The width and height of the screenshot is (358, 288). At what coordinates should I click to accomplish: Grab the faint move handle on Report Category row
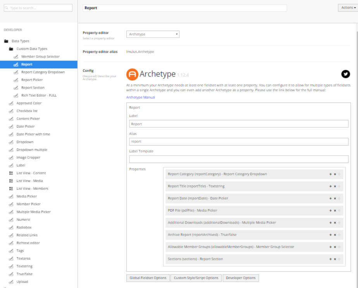tap(339, 174)
